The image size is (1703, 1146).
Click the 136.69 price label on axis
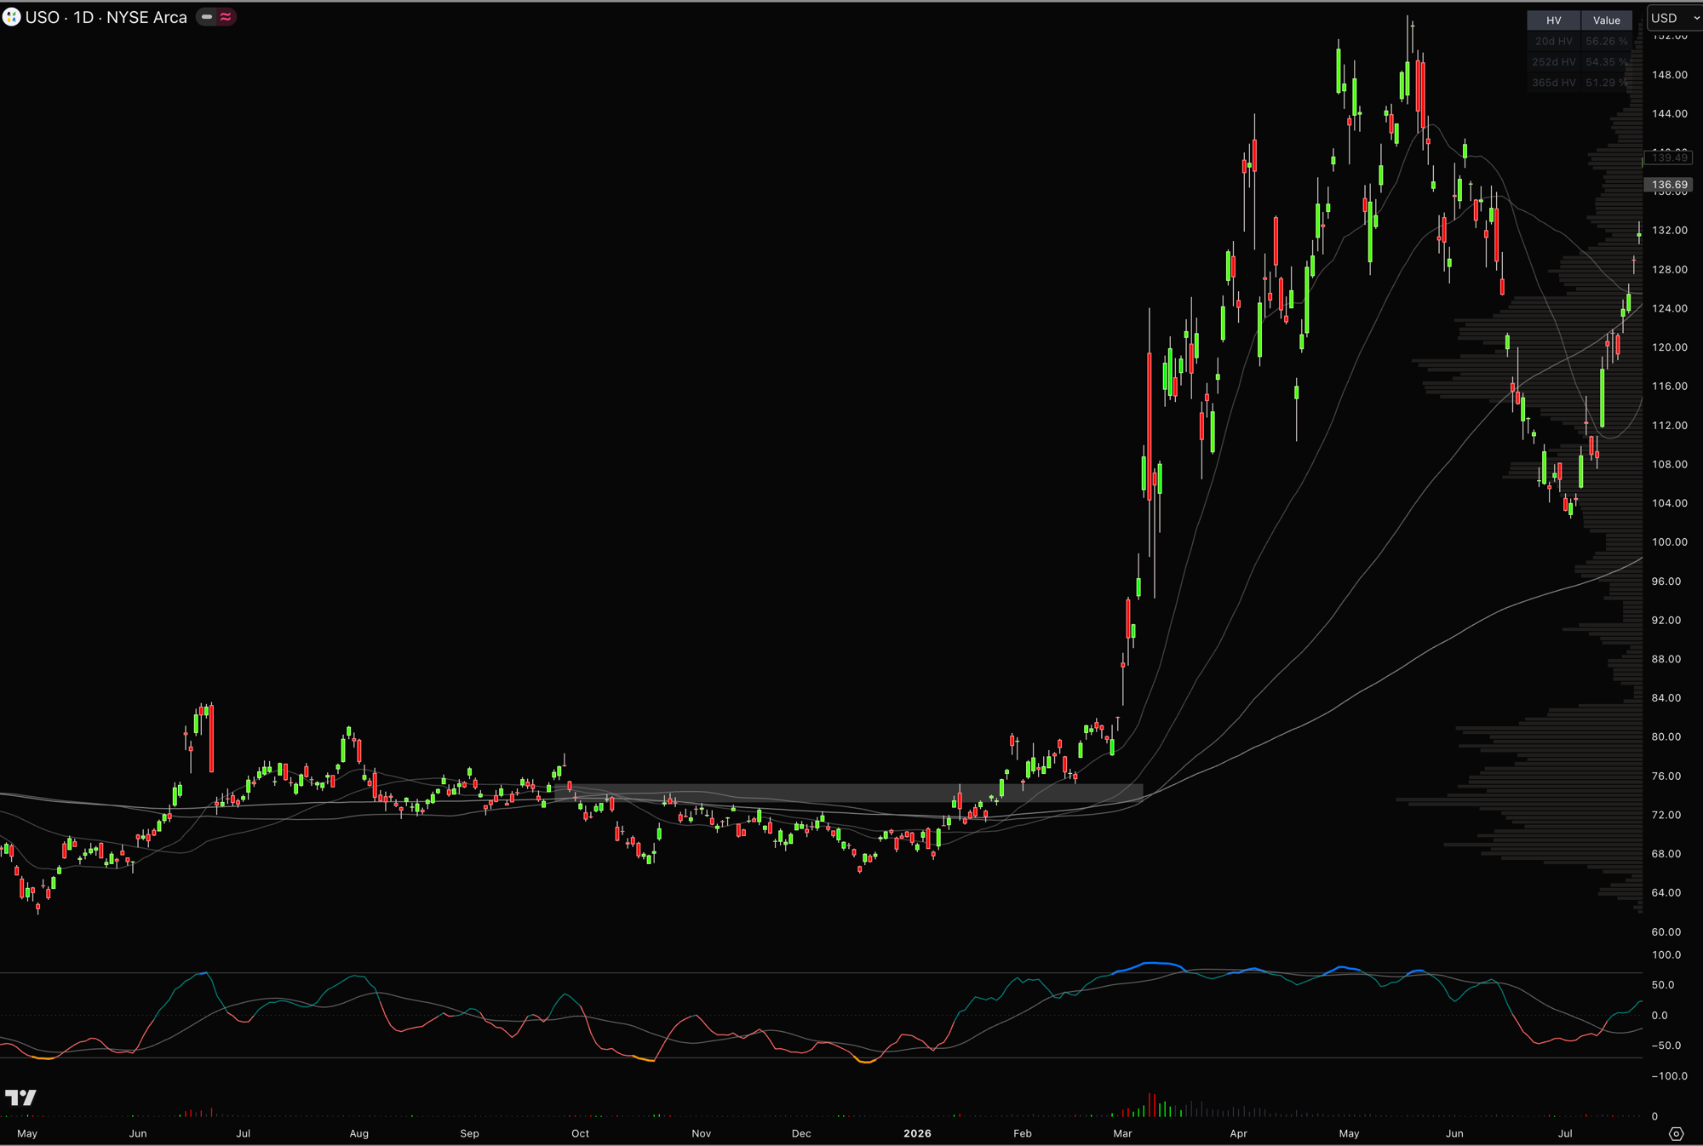[x=1669, y=185]
